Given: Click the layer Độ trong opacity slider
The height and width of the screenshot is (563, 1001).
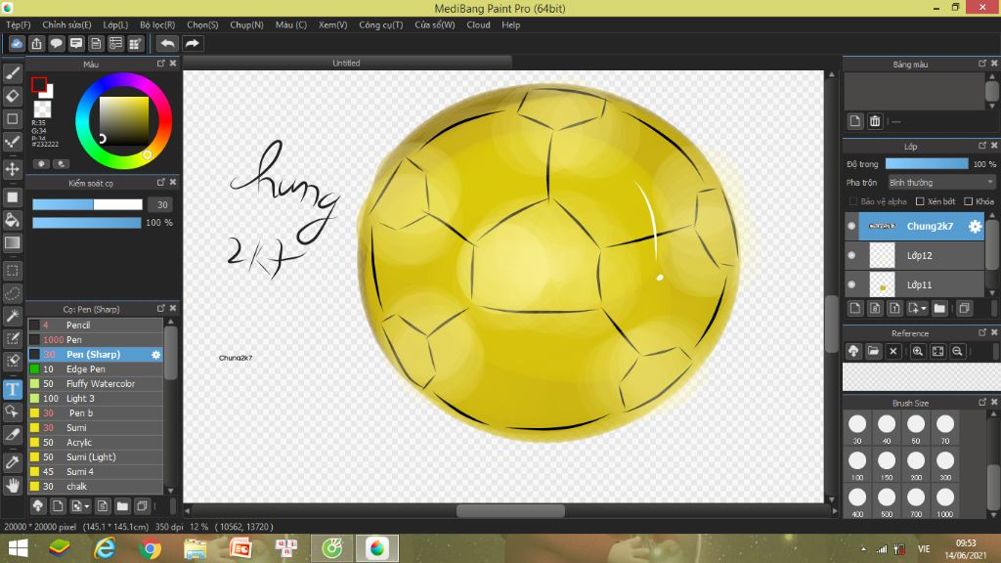Looking at the screenshot, I should click(927, 164).
